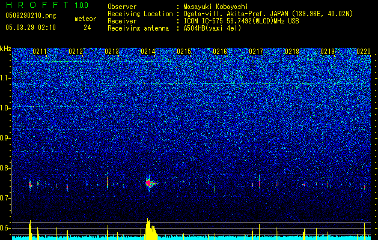Click the 0217 time marker
The height and width of the screenshot is (240, 378).
256,52
